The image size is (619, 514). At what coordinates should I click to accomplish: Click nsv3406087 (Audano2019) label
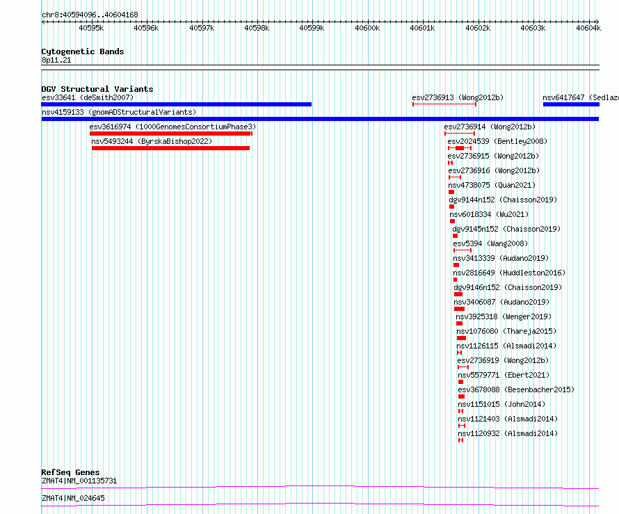pyautogui.click(x=501, y=302)
